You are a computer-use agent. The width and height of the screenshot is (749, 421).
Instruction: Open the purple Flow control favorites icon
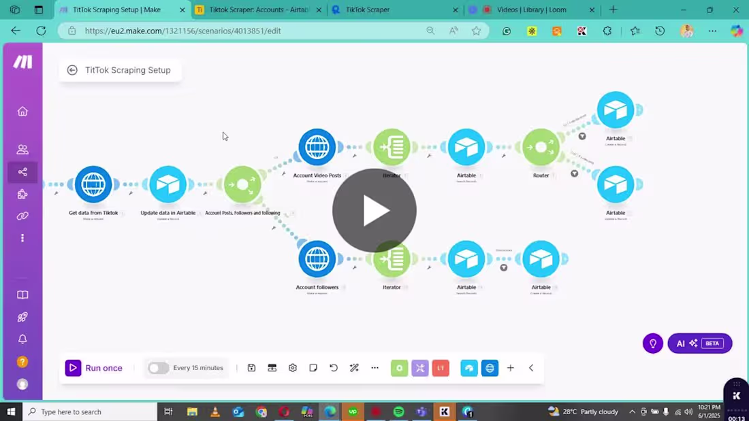pos(420,368)
